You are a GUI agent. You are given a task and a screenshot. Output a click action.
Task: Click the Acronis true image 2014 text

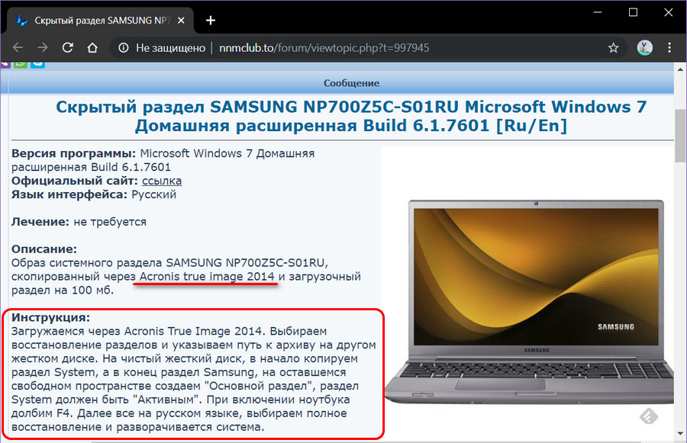[x=207, y=277]
